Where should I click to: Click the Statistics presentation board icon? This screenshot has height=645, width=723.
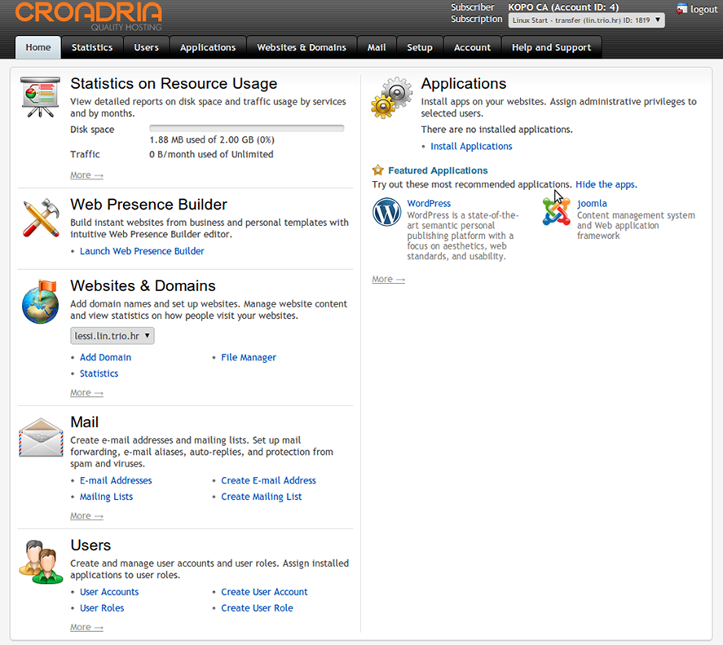(x=41, y=97)
